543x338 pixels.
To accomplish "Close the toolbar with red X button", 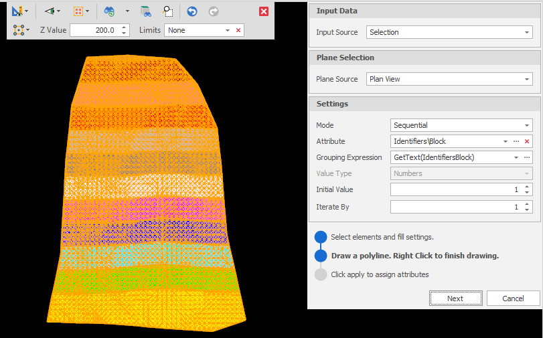I will 264,11.
